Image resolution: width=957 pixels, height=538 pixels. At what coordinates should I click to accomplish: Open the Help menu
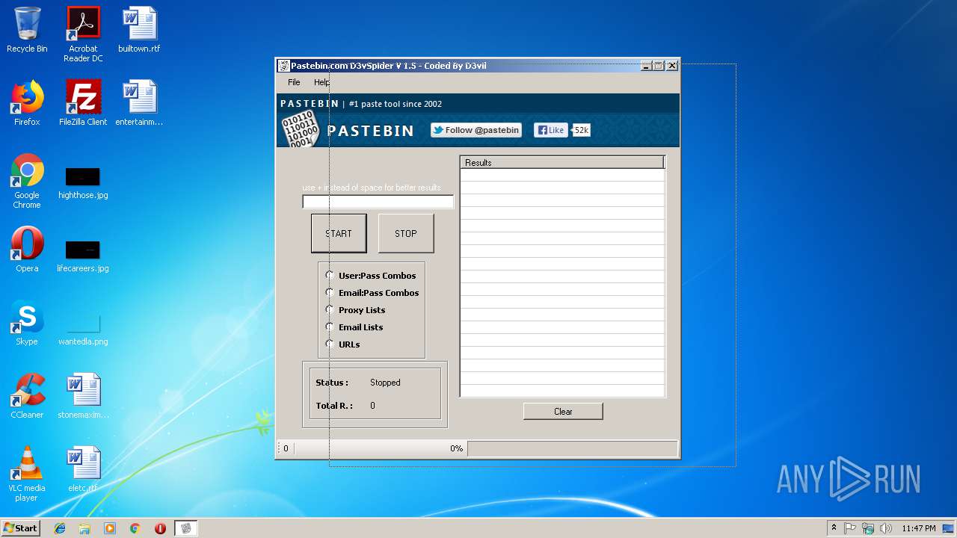click(x=321, y=82)
